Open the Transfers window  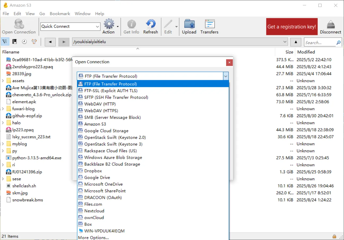209,27
